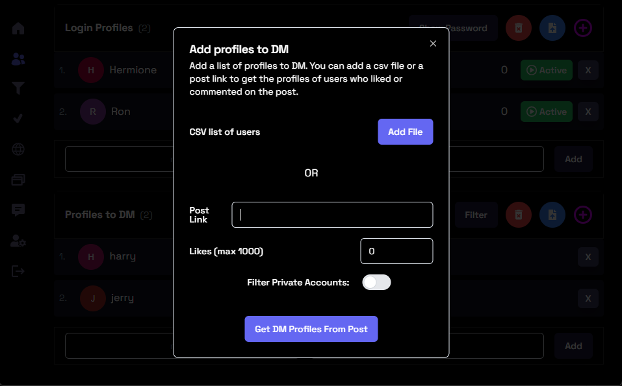Click the logout icon at sidebar bottom
Image resolution: width=622 pixels, height=386 pixels.
click(x=18, y=271)
